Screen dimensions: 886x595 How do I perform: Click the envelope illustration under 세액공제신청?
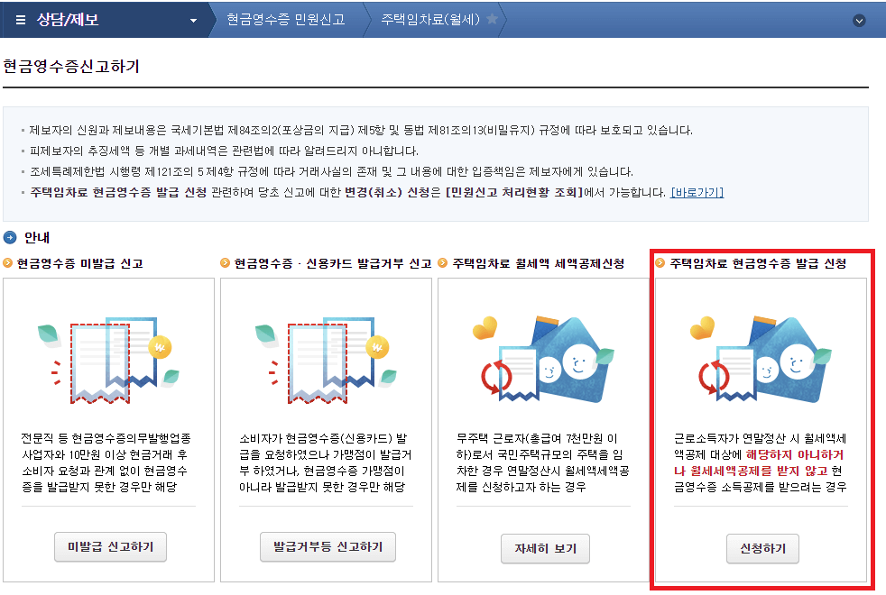(545, 359)
